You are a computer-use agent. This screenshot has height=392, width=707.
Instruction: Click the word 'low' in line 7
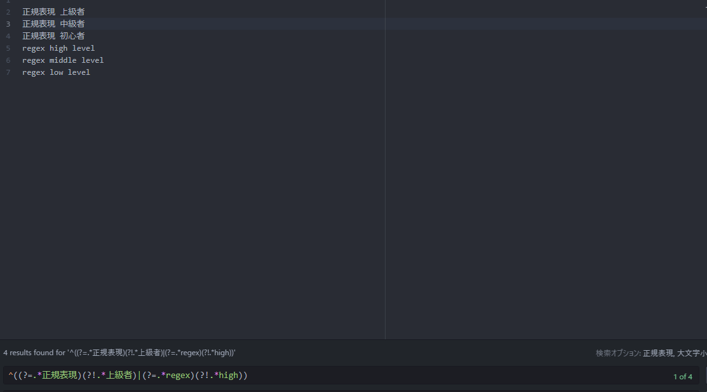click(56, 72)
